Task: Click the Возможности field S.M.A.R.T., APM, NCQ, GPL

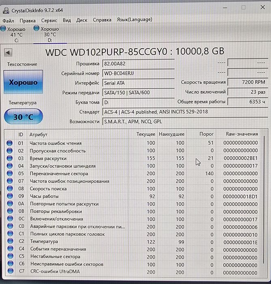Action: (x=185, y=122)
